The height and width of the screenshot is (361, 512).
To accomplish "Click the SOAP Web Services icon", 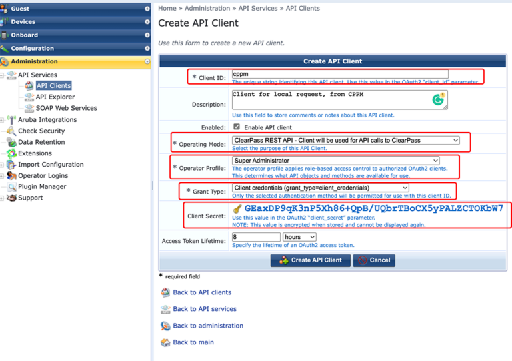I will pos(29,108).
